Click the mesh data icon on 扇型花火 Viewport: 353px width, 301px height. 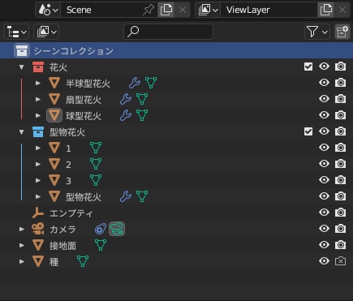(x=142, y=99)
